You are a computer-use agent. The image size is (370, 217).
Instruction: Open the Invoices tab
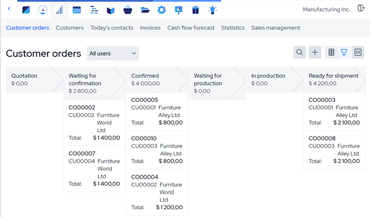(150, 28)
